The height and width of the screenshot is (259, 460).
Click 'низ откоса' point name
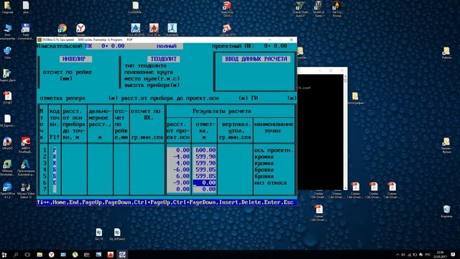pyautogui.click(x=270, y=183)
